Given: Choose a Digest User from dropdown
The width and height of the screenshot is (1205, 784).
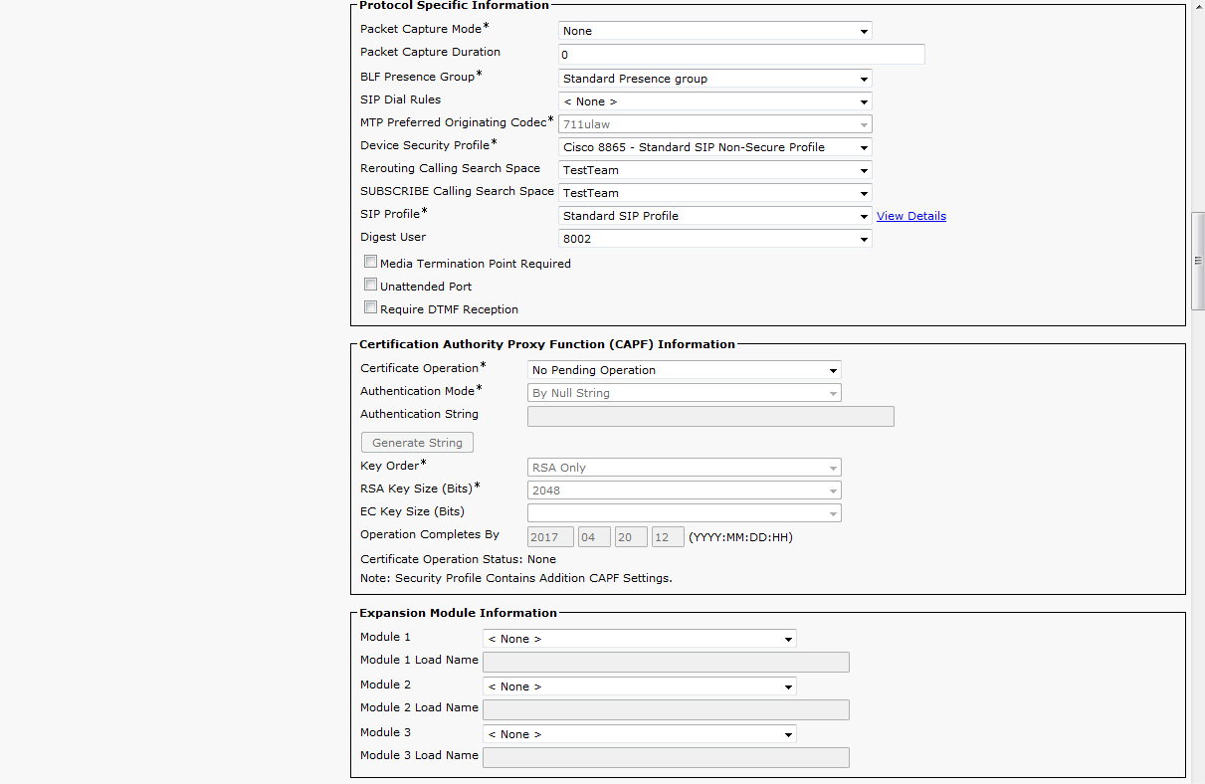Looking at the screenshot, I should [x=714, y=239].
